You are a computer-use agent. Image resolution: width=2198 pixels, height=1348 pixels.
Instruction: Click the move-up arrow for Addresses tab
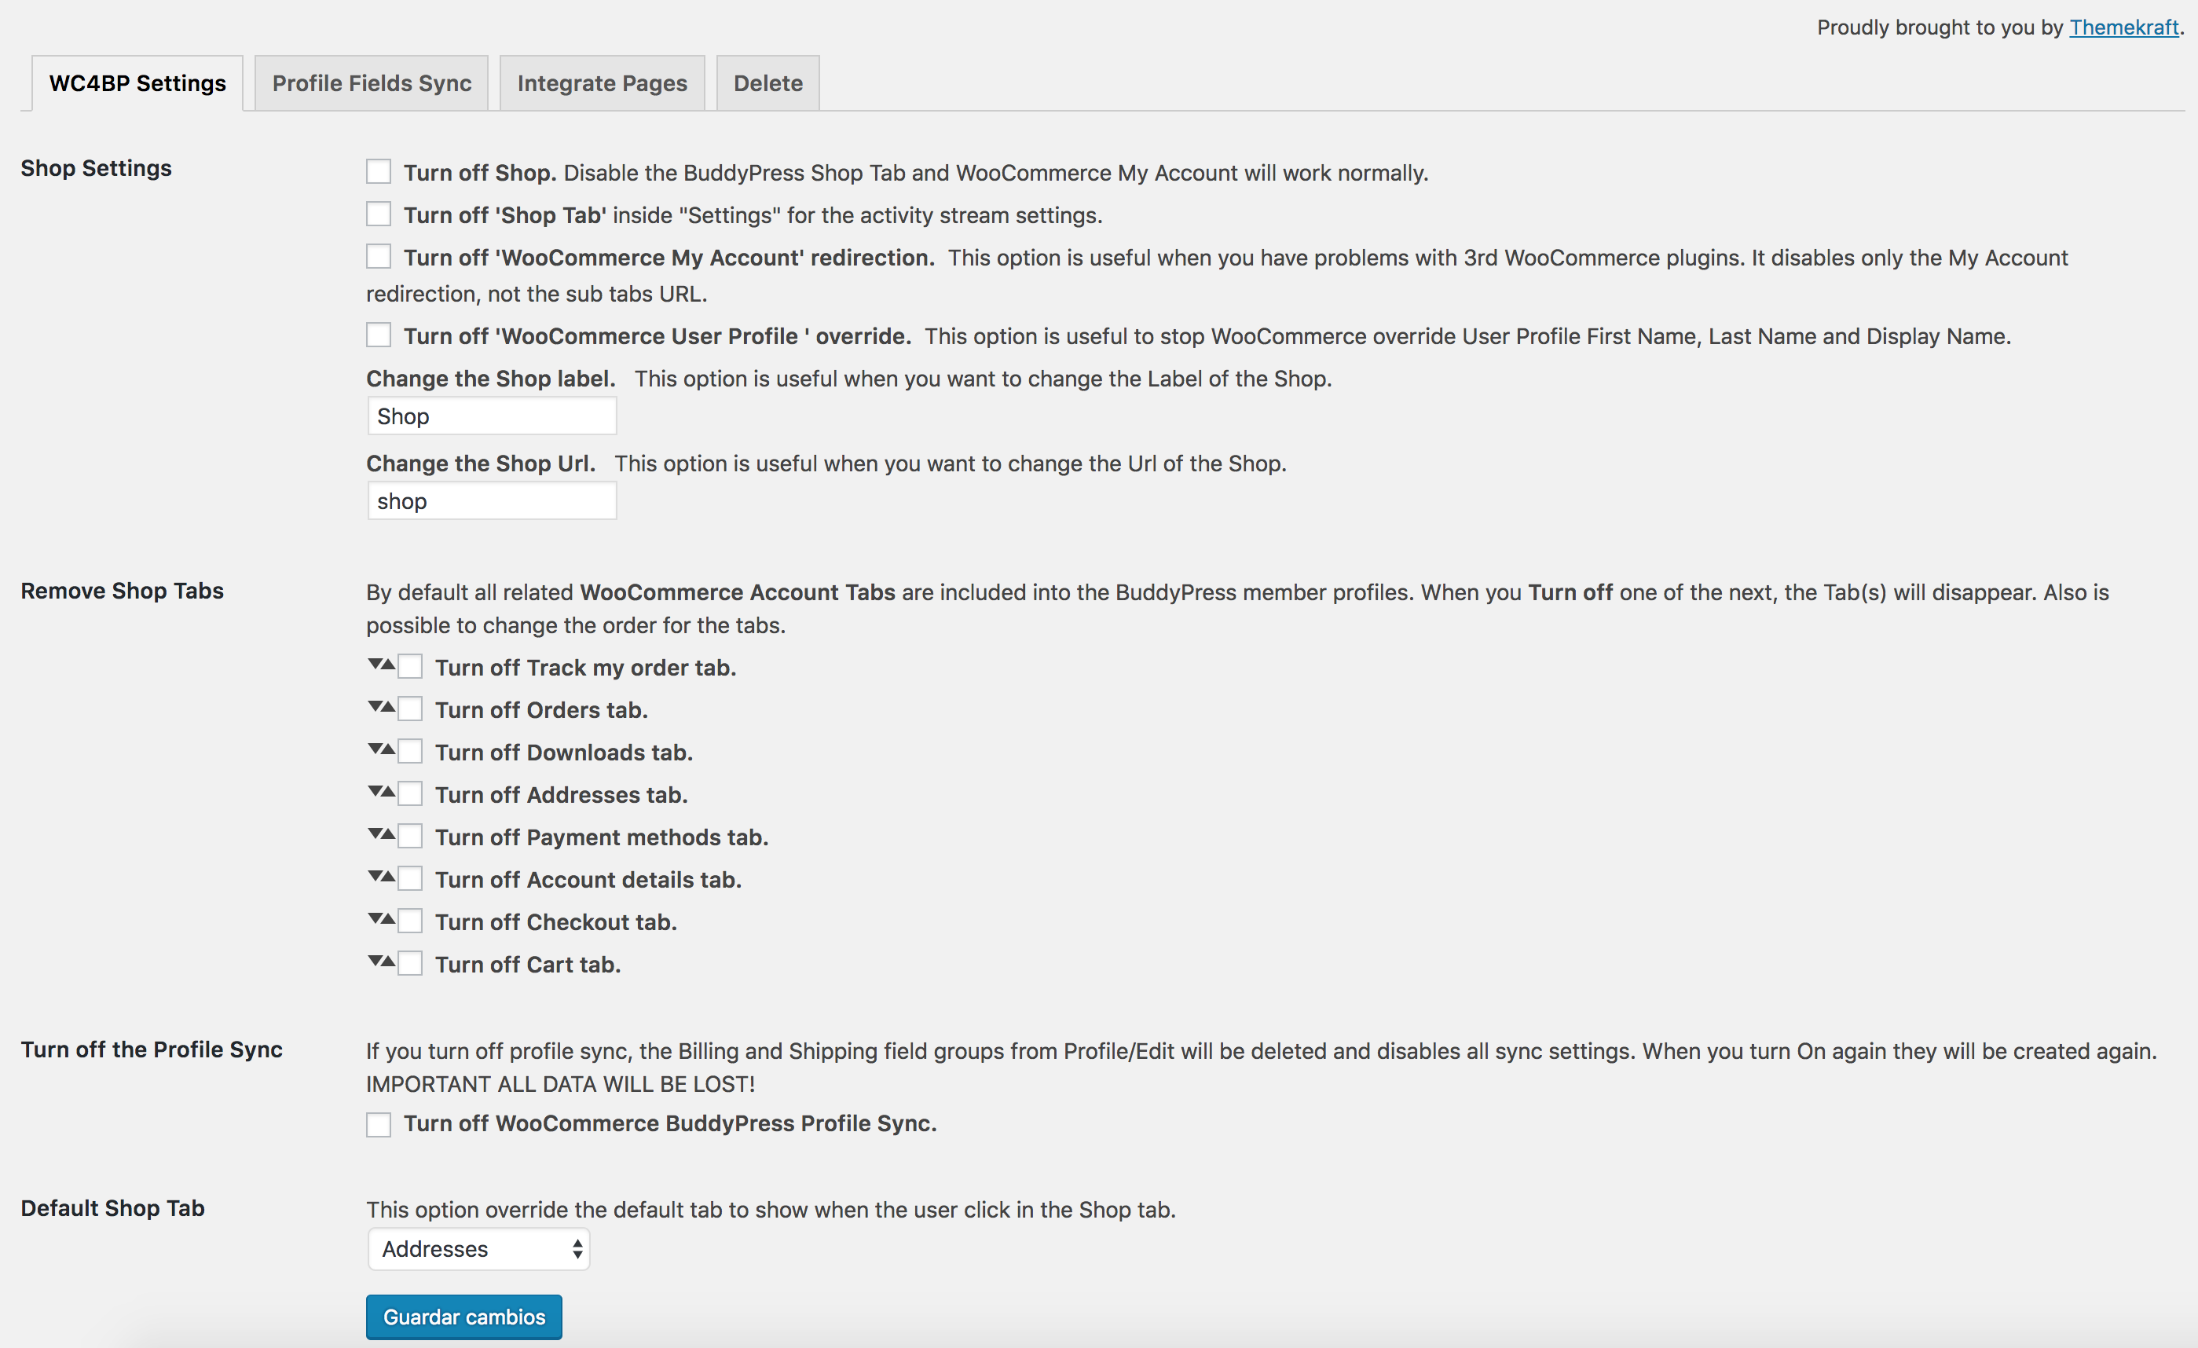pyautogui.click(x=388, y=791)
